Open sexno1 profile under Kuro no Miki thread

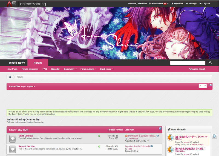(187, 142)
